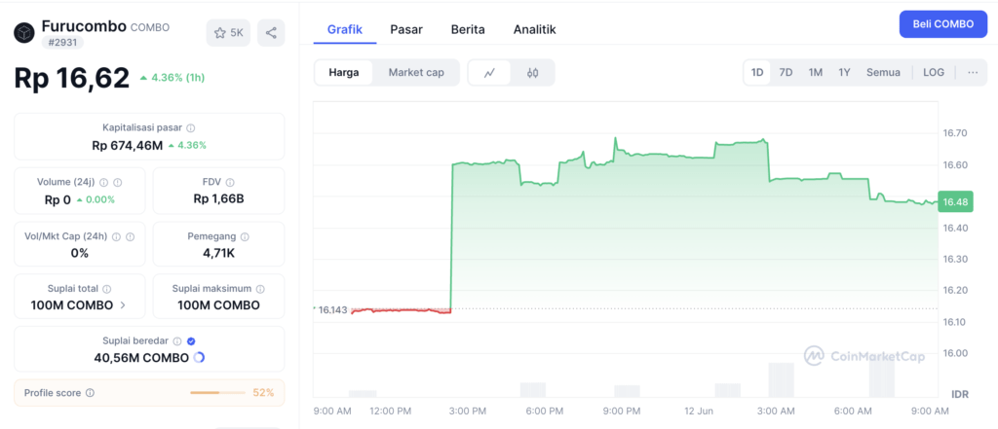
Task: Select Market cap chart mode
Action: (x=416, y=72)
